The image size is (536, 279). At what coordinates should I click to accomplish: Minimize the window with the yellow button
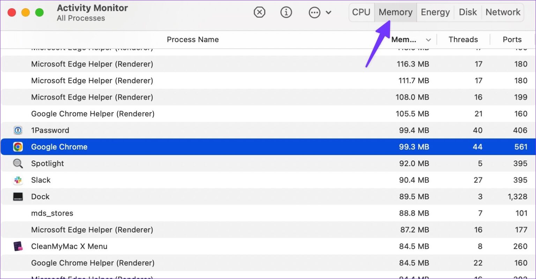26,13
